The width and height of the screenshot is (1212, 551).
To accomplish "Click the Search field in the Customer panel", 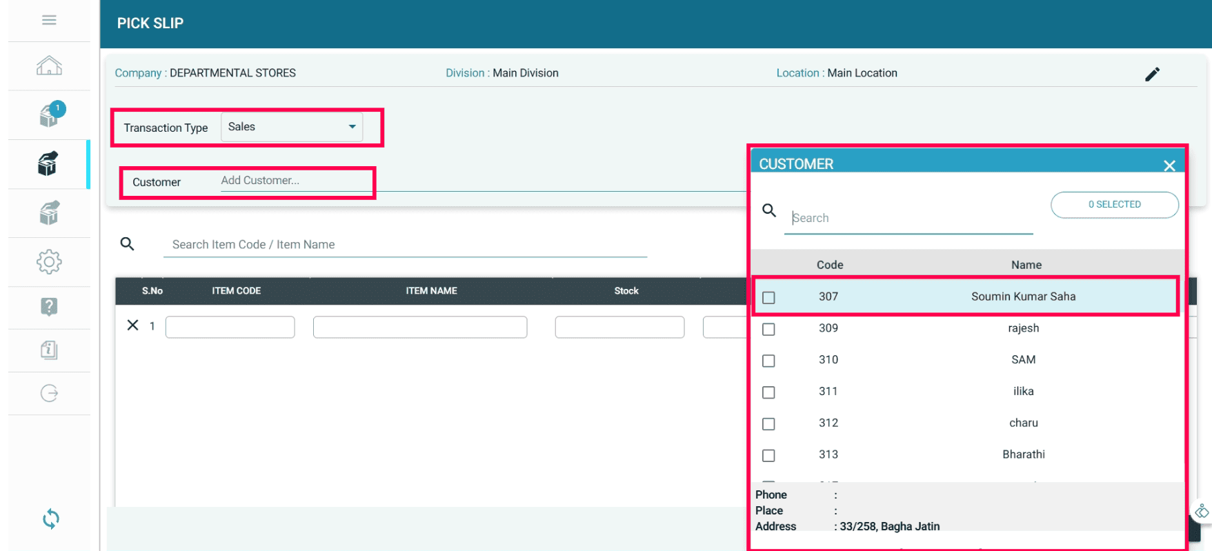I will tap(908, 219).
